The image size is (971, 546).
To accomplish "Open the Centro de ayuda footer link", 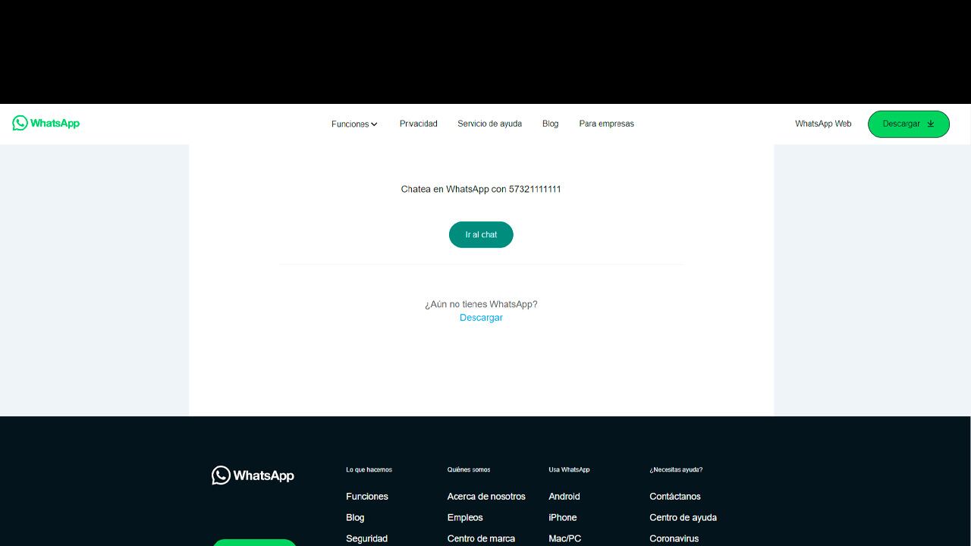I will click(x=683, y=518).
